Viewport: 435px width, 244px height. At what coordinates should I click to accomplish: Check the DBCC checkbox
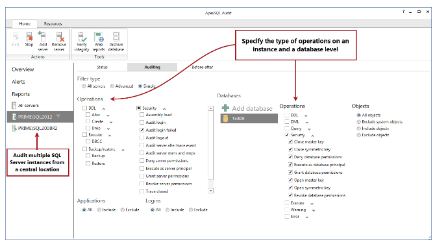(88, 141)
